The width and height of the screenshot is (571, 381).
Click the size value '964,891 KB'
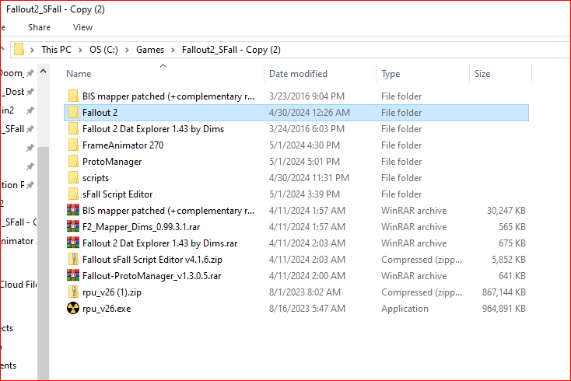click(504, 309)
